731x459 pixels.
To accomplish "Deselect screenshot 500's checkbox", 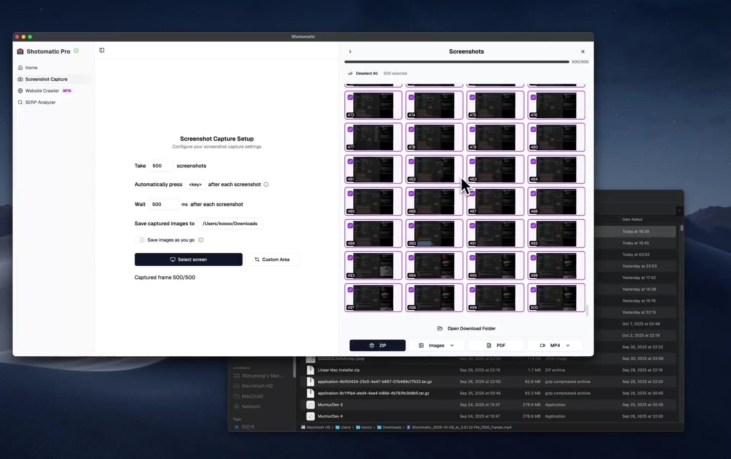I will point(533,289).
